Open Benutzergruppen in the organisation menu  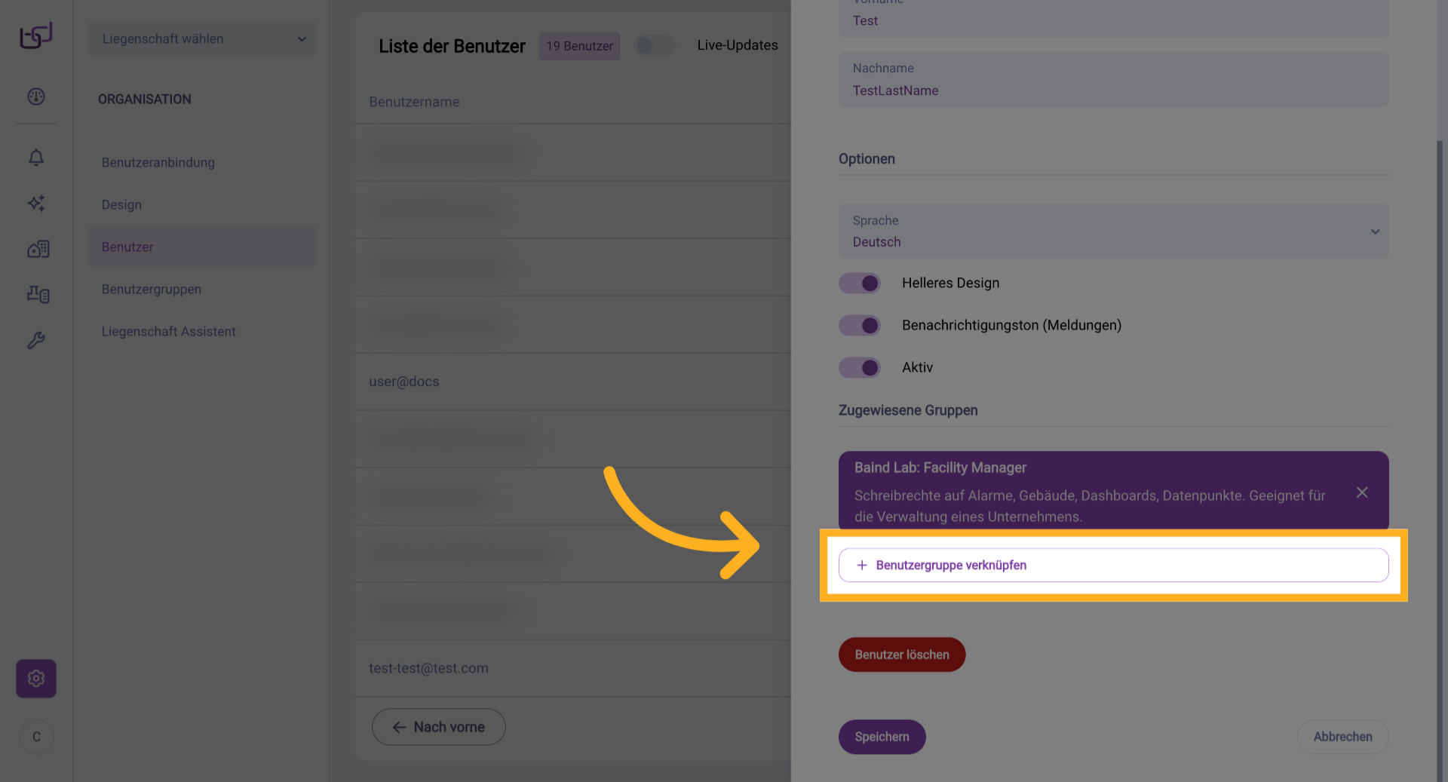pos(152,290)
